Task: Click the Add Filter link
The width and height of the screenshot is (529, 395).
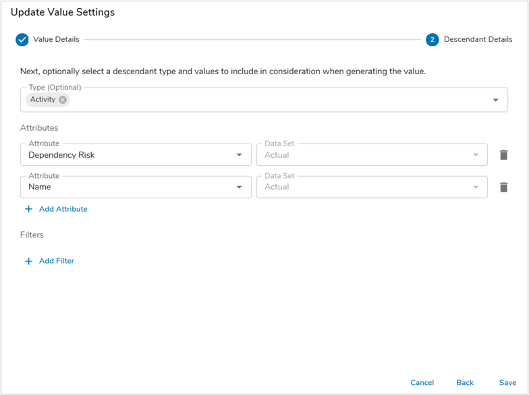Action: pos(57,262)
